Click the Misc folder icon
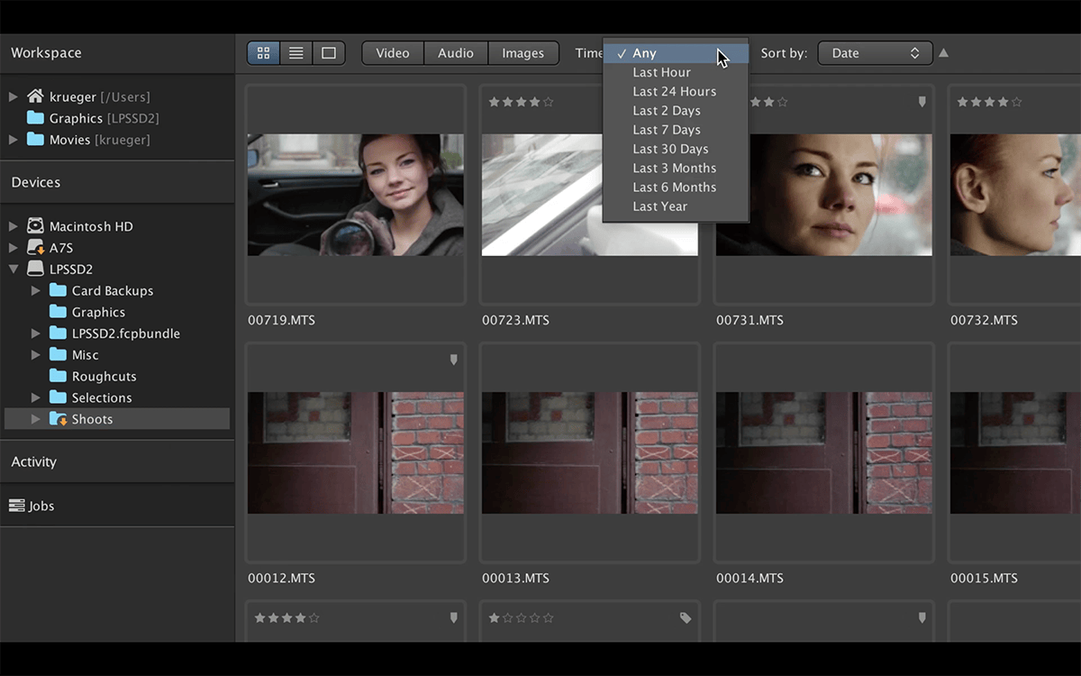The image size is (1081, 676). (x=59, y=355)
